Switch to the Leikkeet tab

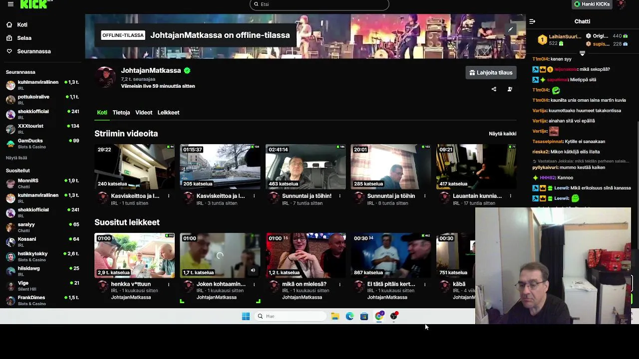tap(168, 113)
